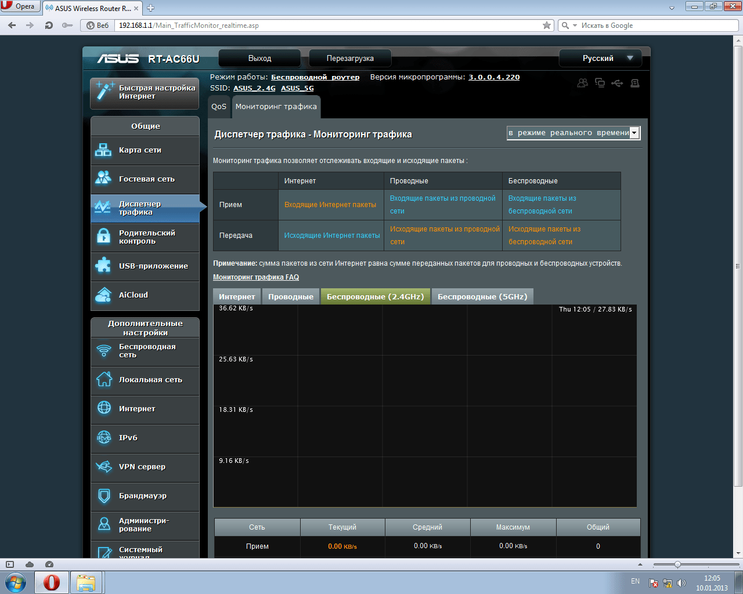
Task: Open the Русский language dropdown
Action: coord(600,58)
